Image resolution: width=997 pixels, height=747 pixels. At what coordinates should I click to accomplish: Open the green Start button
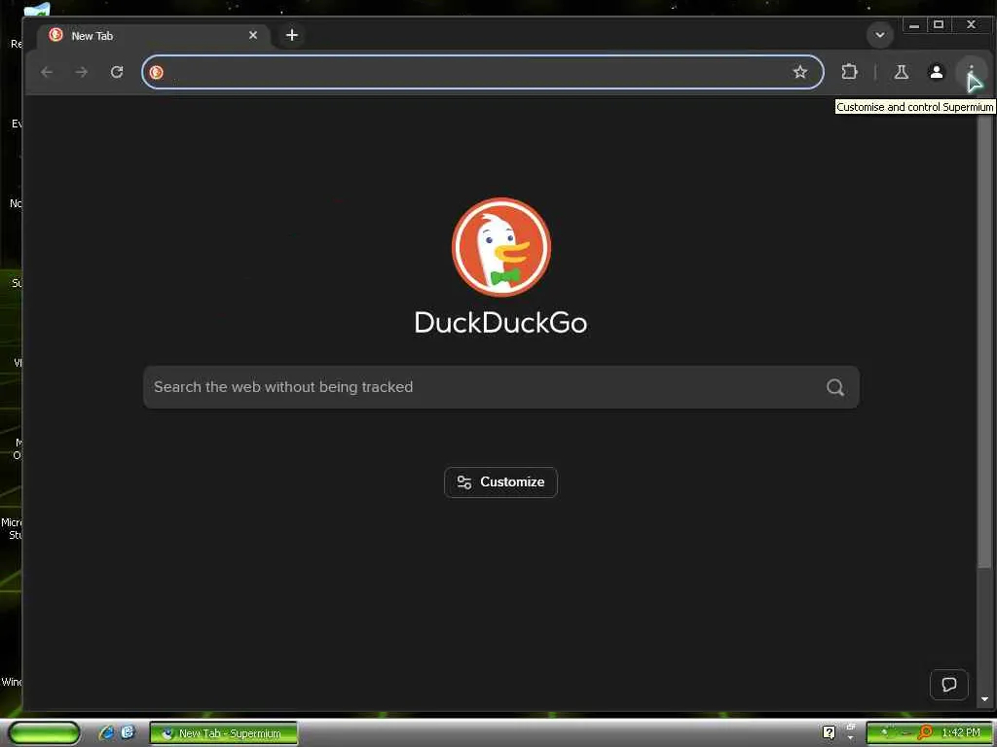pyautogui.click(x=45, y=733)
